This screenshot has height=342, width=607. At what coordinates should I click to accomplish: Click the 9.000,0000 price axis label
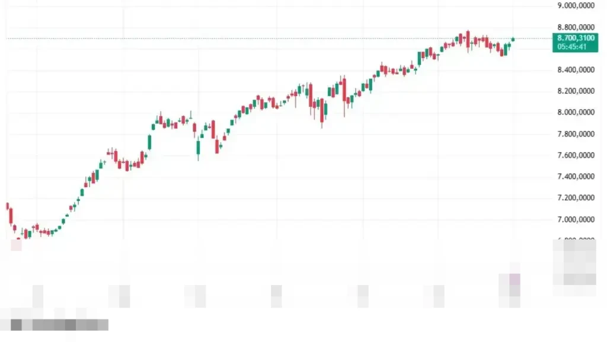click(576, 6)
